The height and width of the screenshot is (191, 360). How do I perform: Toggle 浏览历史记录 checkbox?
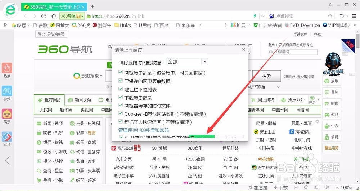(121, 73)
